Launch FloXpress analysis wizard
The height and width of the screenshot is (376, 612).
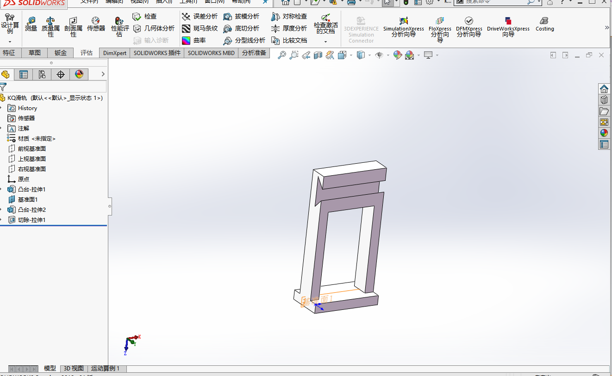[440, 29]
